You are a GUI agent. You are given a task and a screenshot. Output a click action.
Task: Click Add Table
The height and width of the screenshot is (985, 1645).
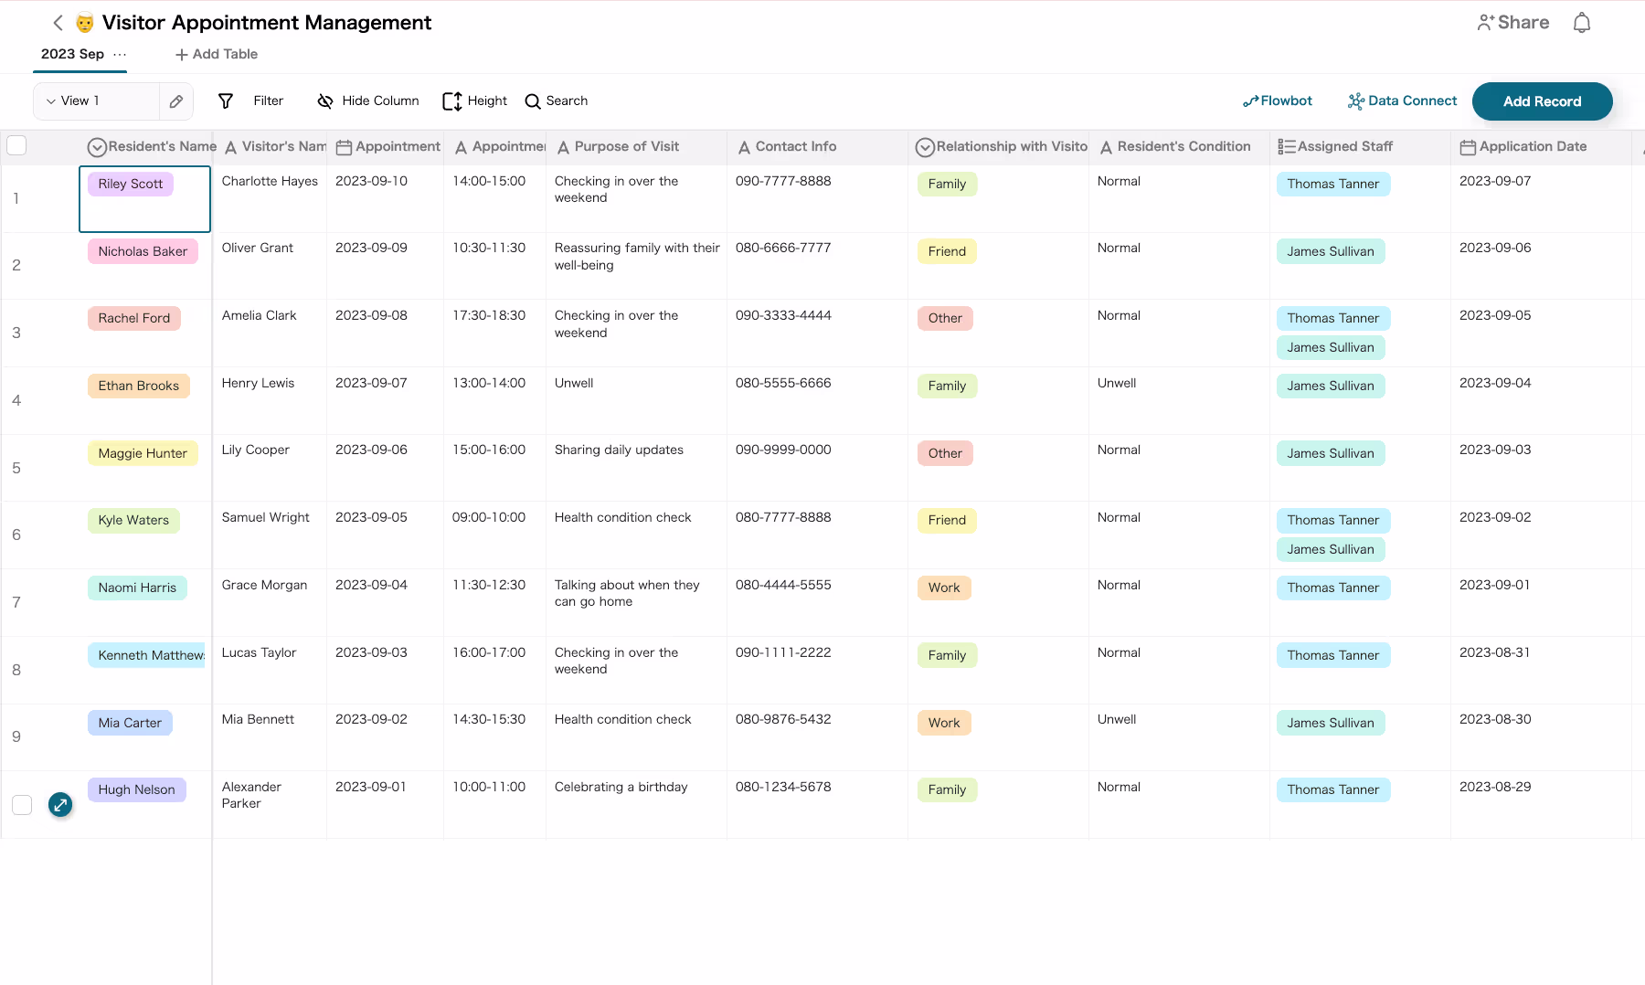[217, 54]
